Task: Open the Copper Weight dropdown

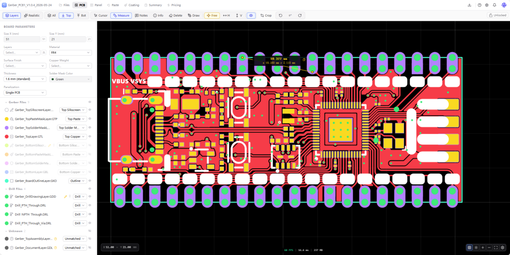Action: (x=71, y=66)
